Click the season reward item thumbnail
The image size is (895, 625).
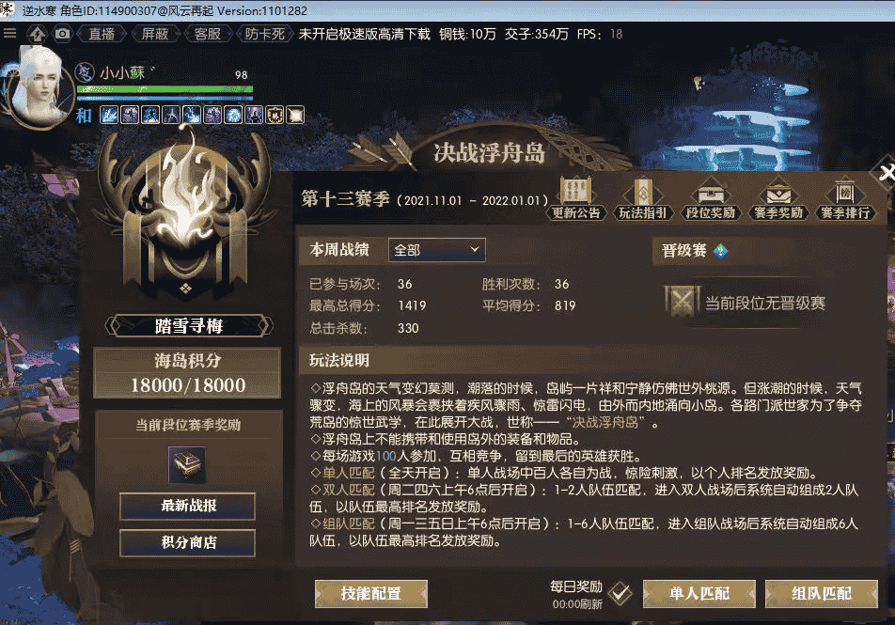click(x=187, y=464)
